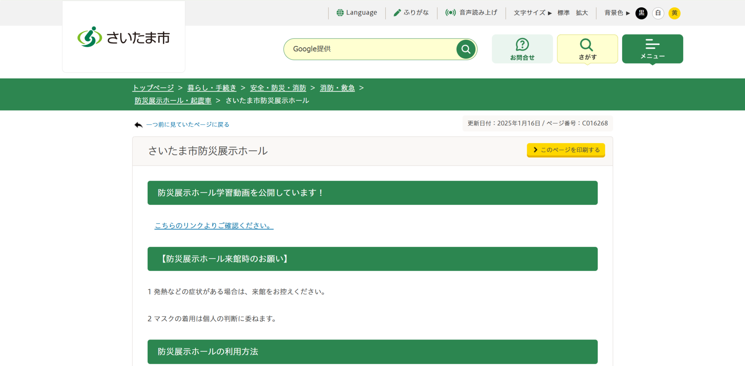This screenshot has height=366, width=745.
Task: Open the メニュー navigation menu
Action: (x=652, y=48)
